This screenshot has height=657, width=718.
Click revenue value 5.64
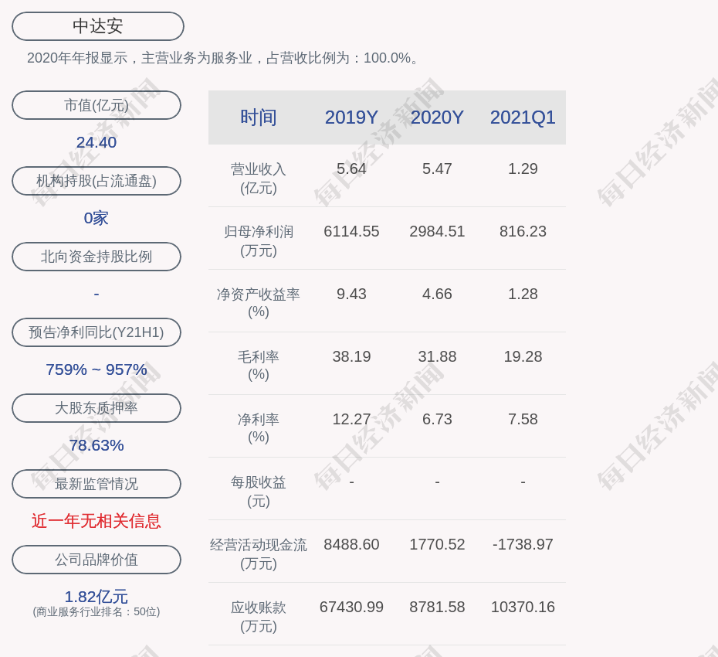pyautogui.click(x=351, y=169)
